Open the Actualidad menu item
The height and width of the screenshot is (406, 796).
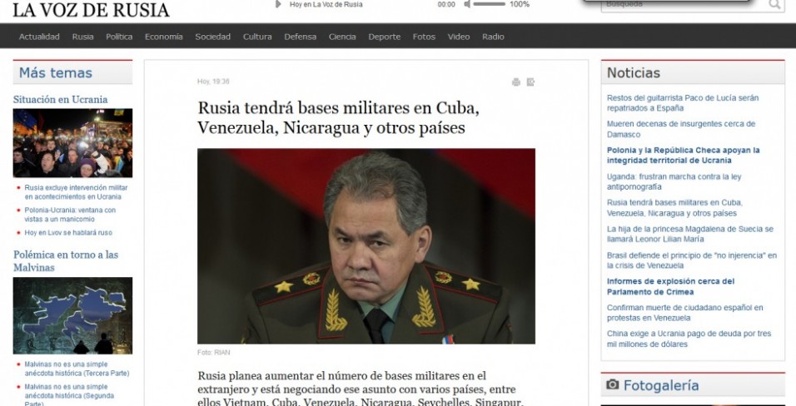39,37
